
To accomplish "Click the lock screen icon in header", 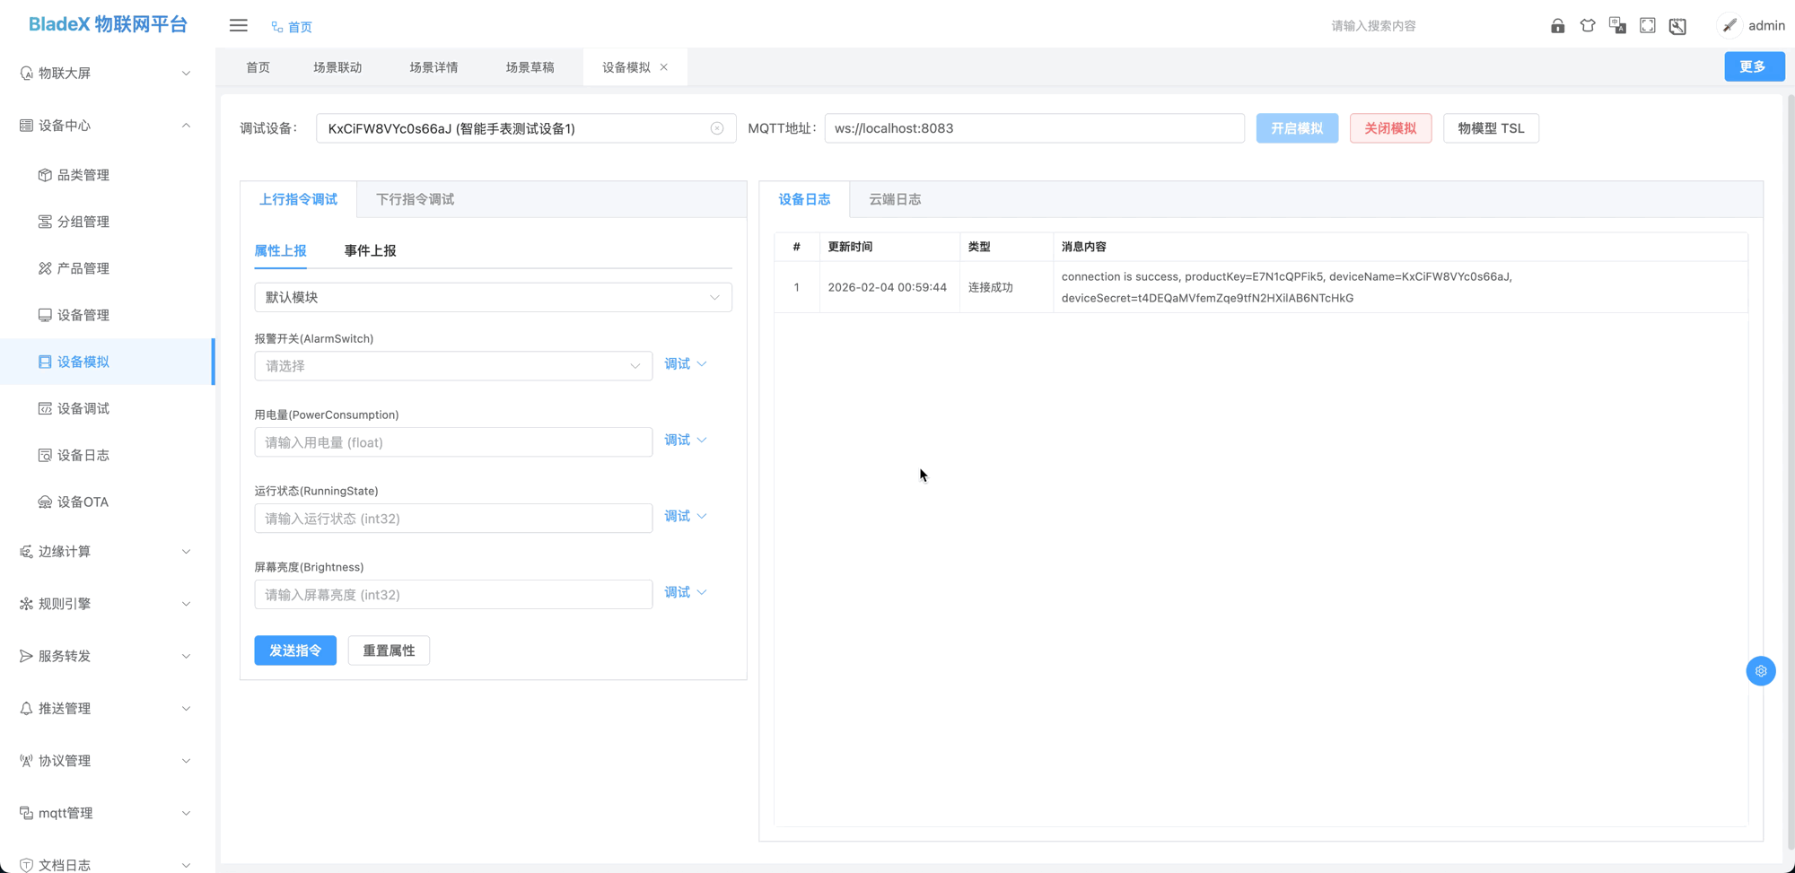I will (x=1557, y=26).
